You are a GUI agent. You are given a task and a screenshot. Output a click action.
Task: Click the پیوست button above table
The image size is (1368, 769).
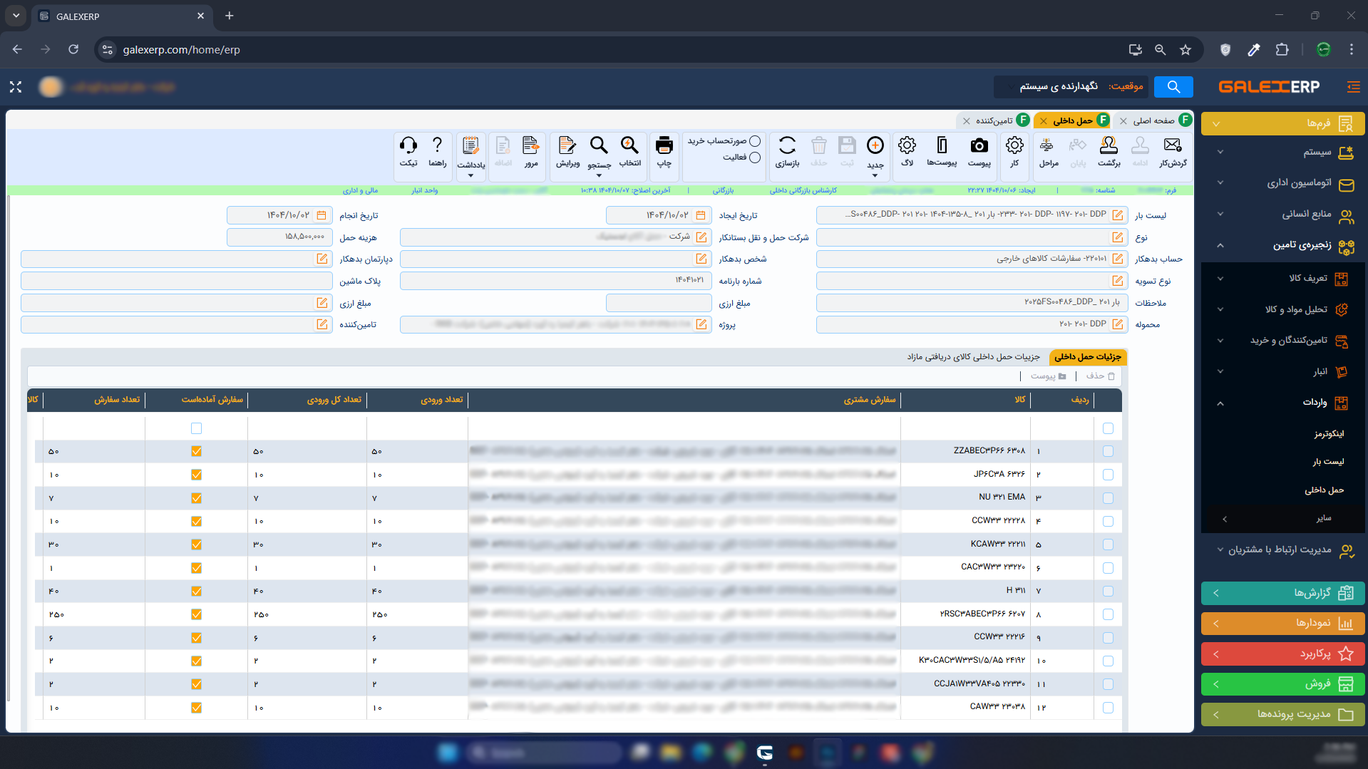pos(1048,376)
